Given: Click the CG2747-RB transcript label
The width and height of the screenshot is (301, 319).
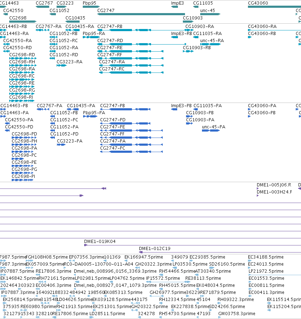Looking at the screenshot, I should click(x=110, y=27).
